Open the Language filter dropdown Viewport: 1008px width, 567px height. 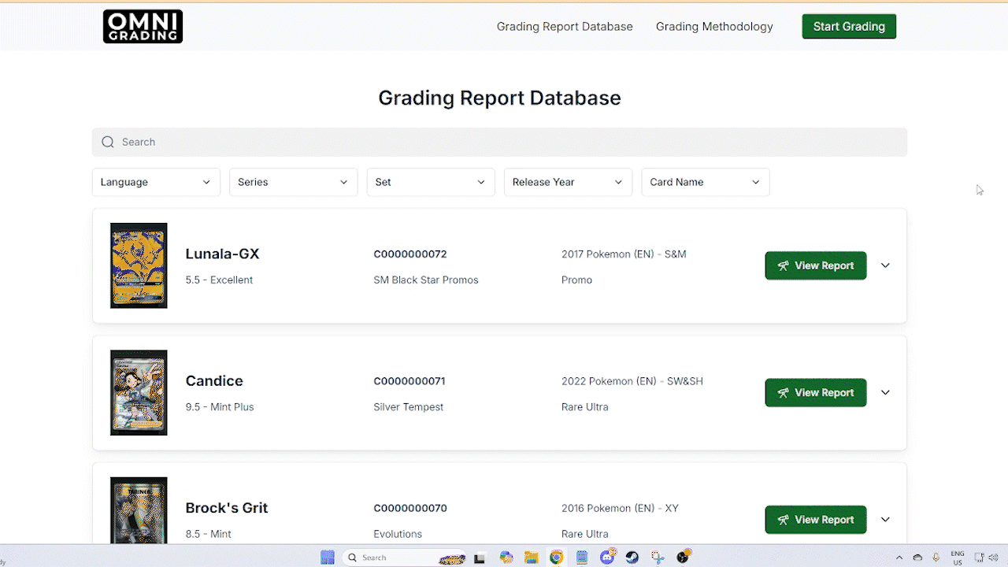pos(156,182)
